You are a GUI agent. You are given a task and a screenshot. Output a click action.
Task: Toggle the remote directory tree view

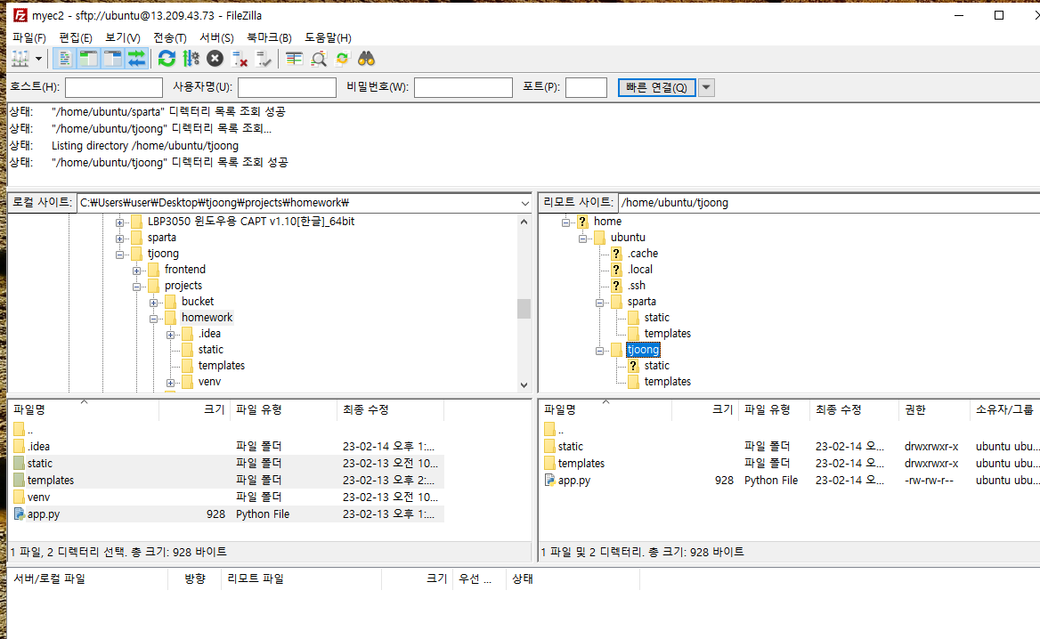[113, 59]
